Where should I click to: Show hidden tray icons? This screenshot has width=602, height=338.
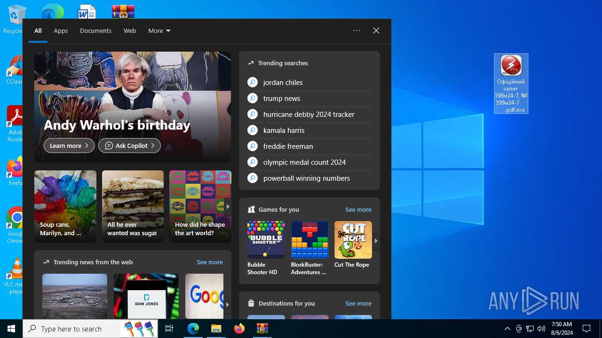[507, 329]
